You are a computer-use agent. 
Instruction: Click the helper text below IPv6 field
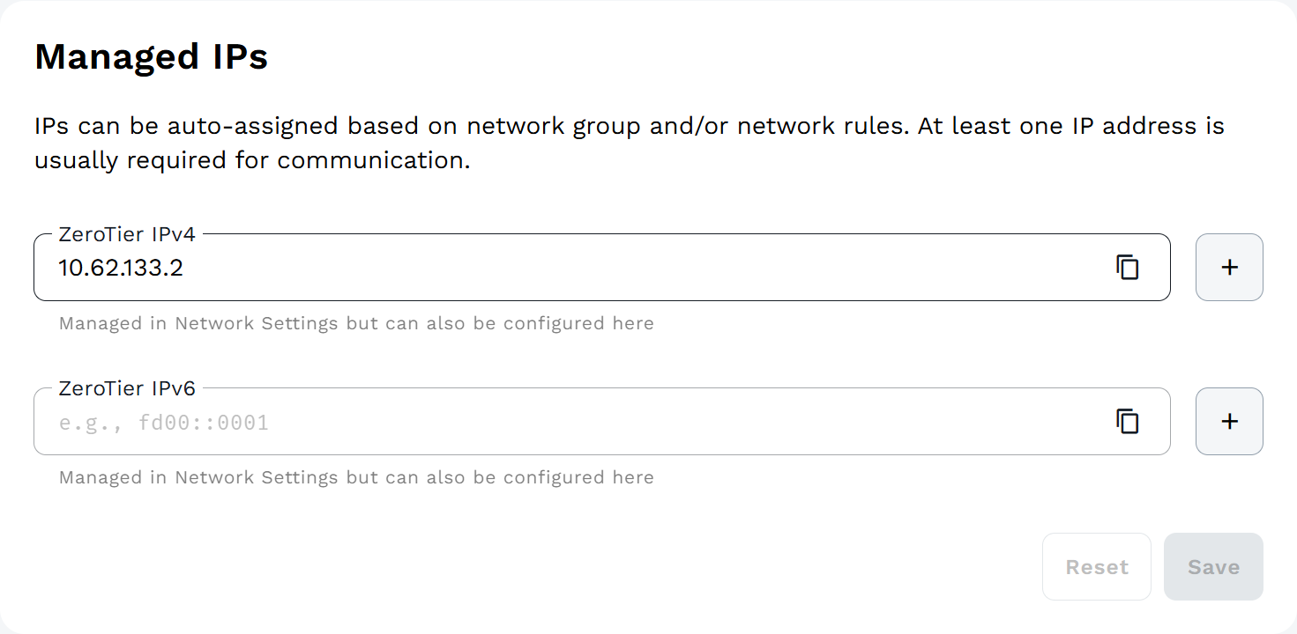(356, 477)
